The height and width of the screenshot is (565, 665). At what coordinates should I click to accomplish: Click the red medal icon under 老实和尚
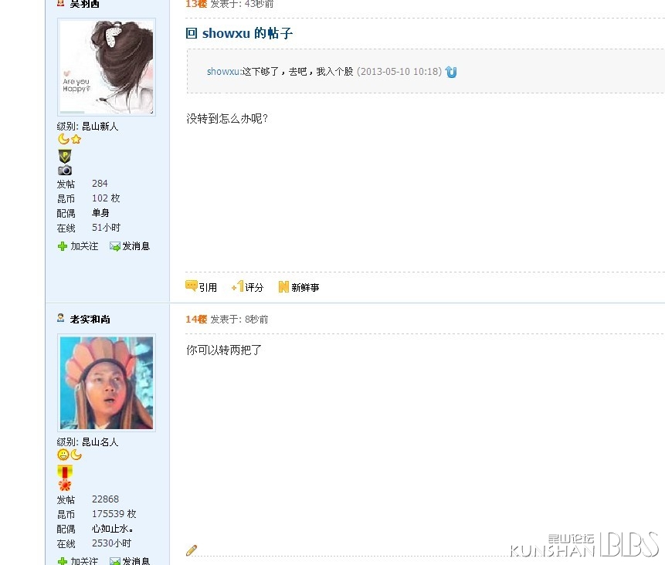[x=65, y=478]
